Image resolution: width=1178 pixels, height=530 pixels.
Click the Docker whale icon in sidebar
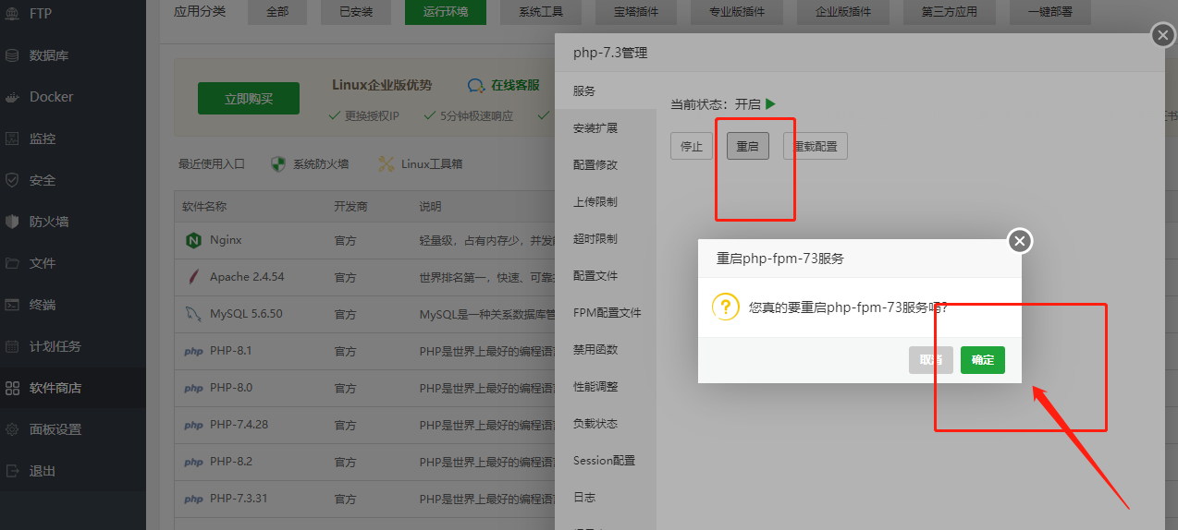12,97
